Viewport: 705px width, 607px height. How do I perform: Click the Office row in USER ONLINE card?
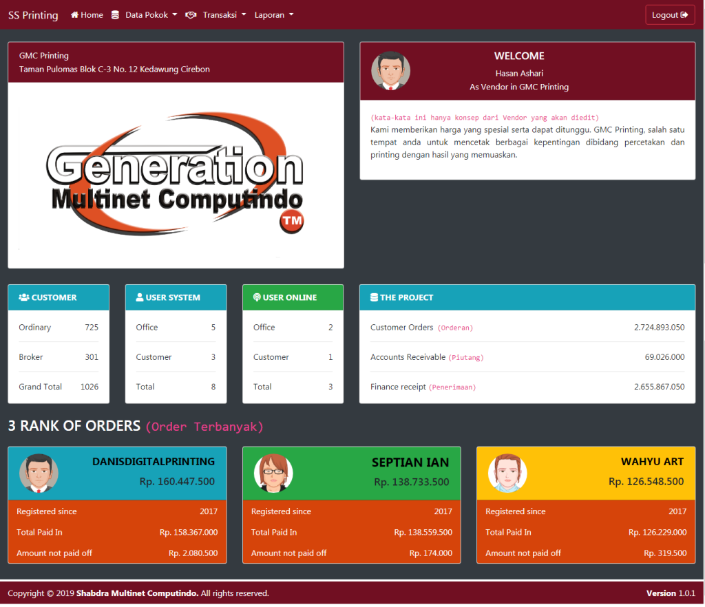point(293,327)
